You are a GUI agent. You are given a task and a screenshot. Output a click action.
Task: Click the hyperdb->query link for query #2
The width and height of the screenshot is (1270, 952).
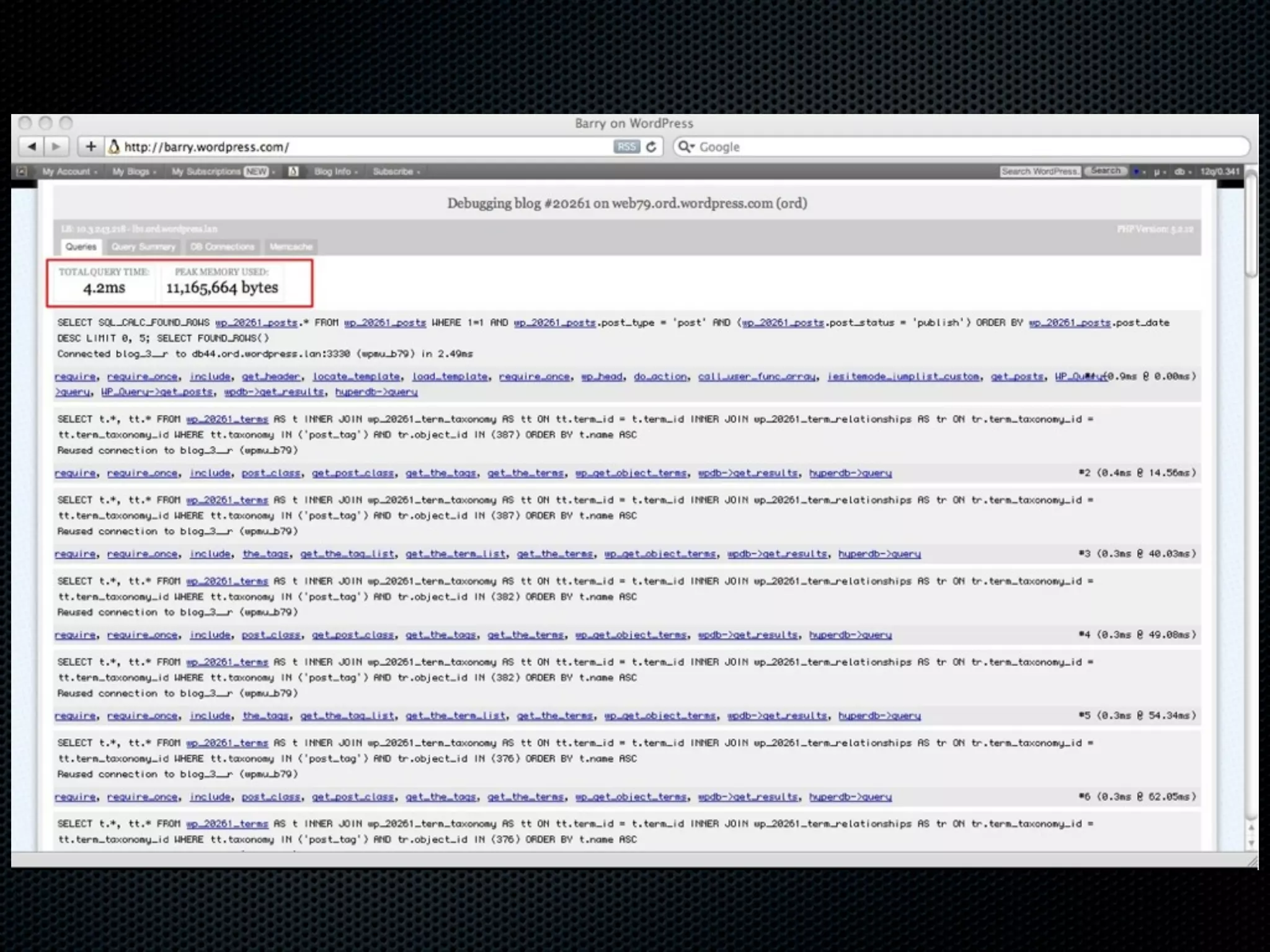(x=850, y=474)
